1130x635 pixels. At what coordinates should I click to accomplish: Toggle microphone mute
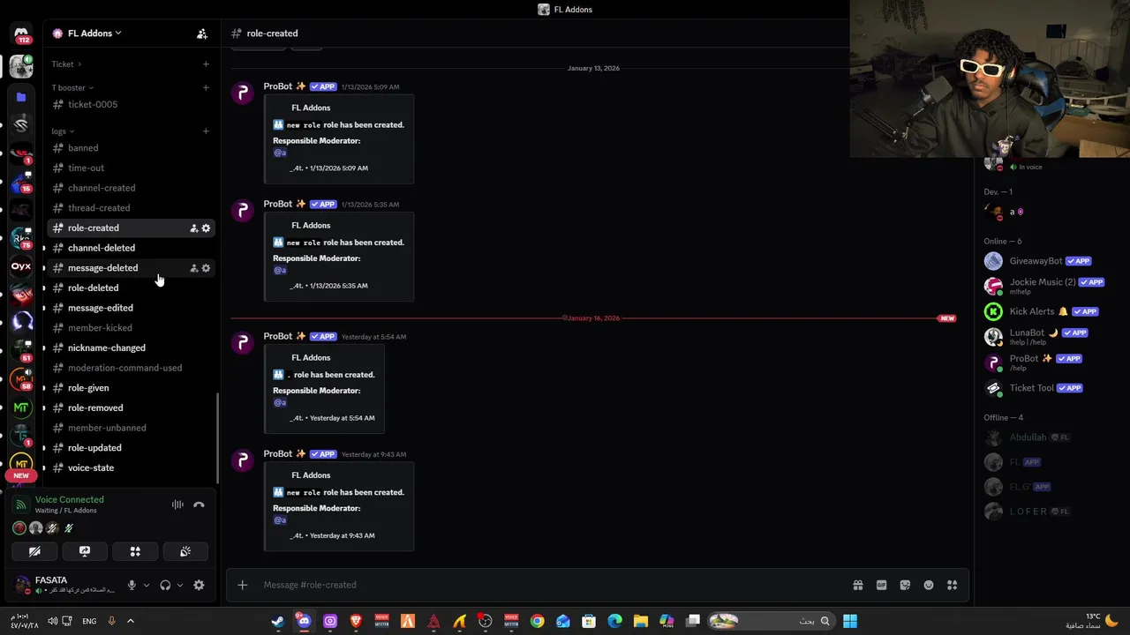[x=132, y=585]
